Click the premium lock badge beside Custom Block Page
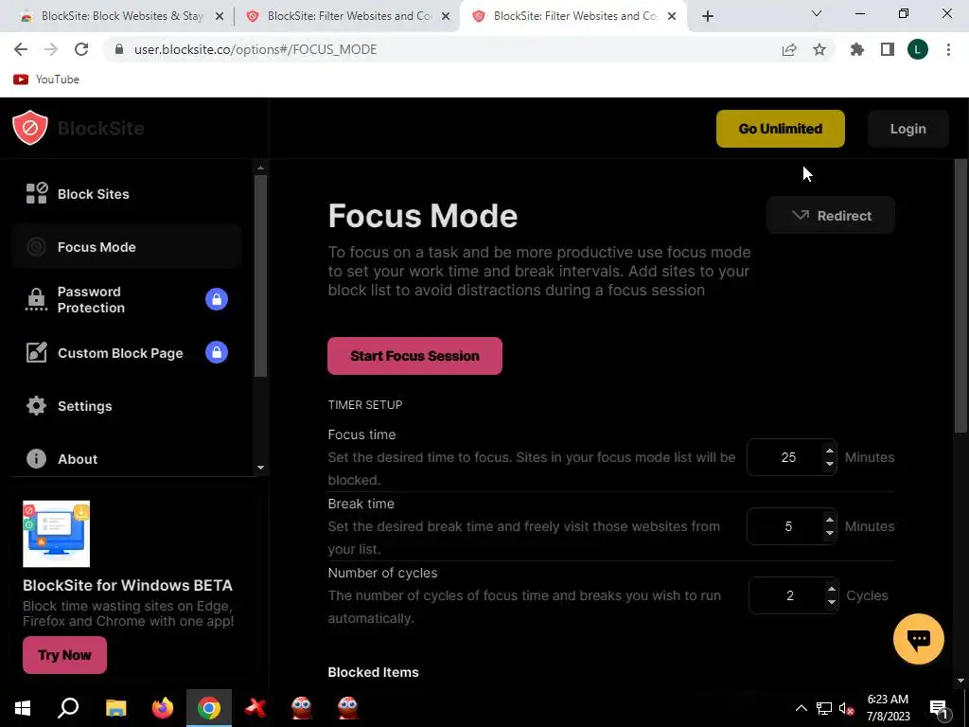 coord(217,352)
